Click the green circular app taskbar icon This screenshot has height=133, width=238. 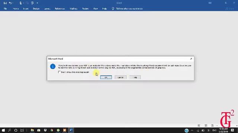(58, 130)
